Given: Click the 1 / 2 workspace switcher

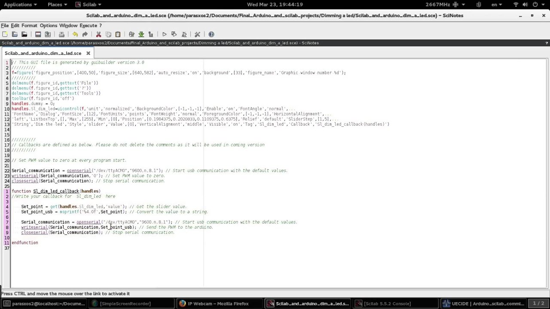Looking at the screenshot, I should point(538,303).
